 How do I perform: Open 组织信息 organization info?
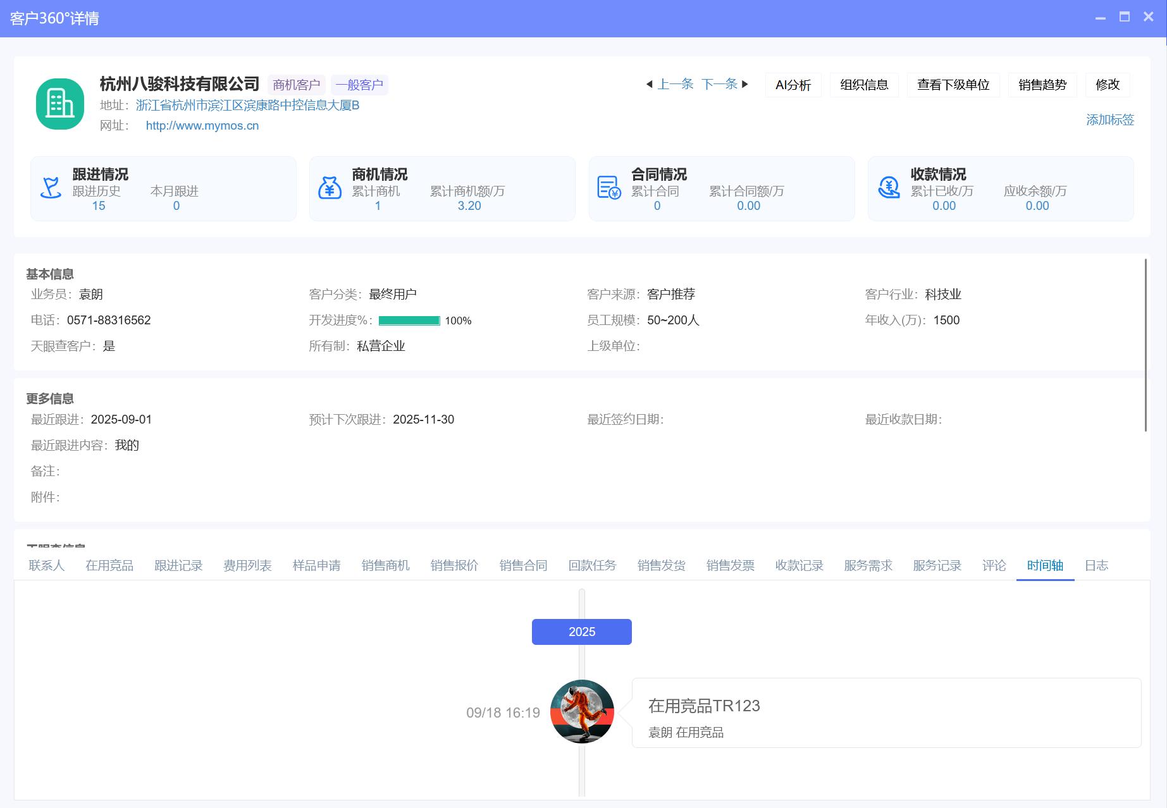[x=864, y=85]
